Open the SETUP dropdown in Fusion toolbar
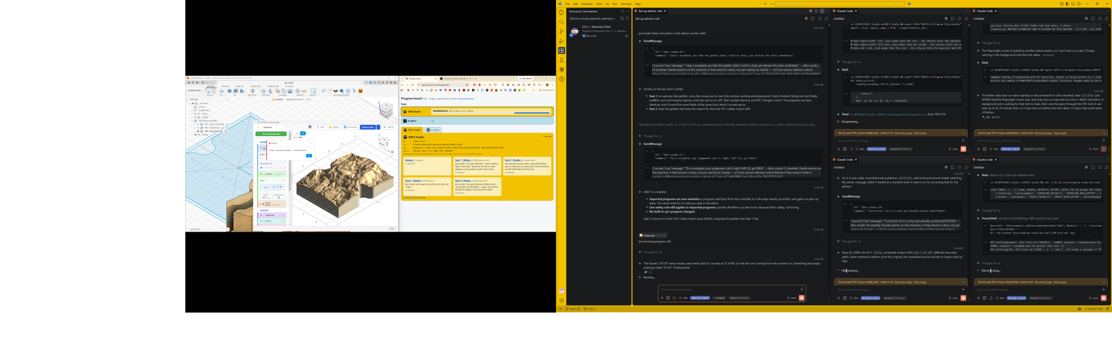Image resolution: width=1112 pixels, height=348 pixels. point(210,95)
